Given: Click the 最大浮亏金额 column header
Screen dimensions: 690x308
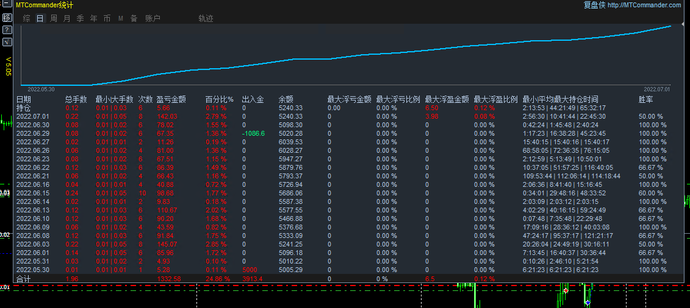Looking at the screenshot, I should click(x=349, y=100).
